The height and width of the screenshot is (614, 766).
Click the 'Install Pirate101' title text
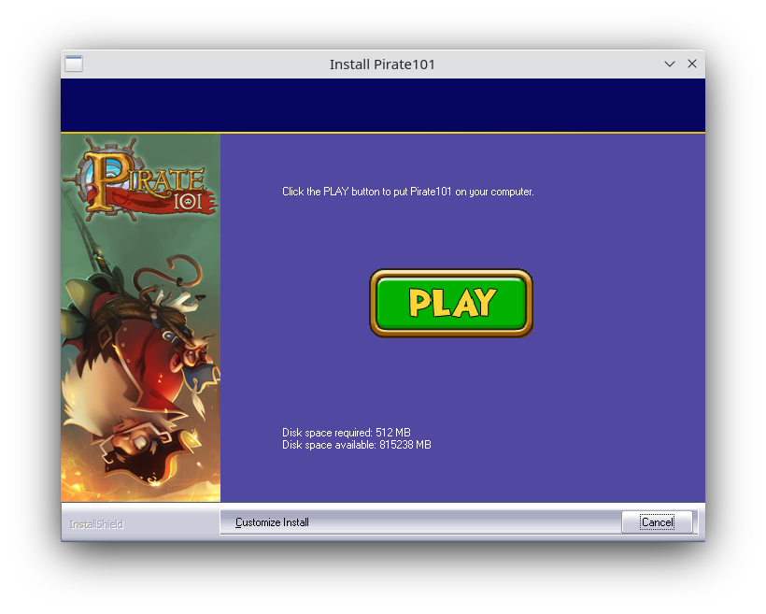[x=382, y=64]
